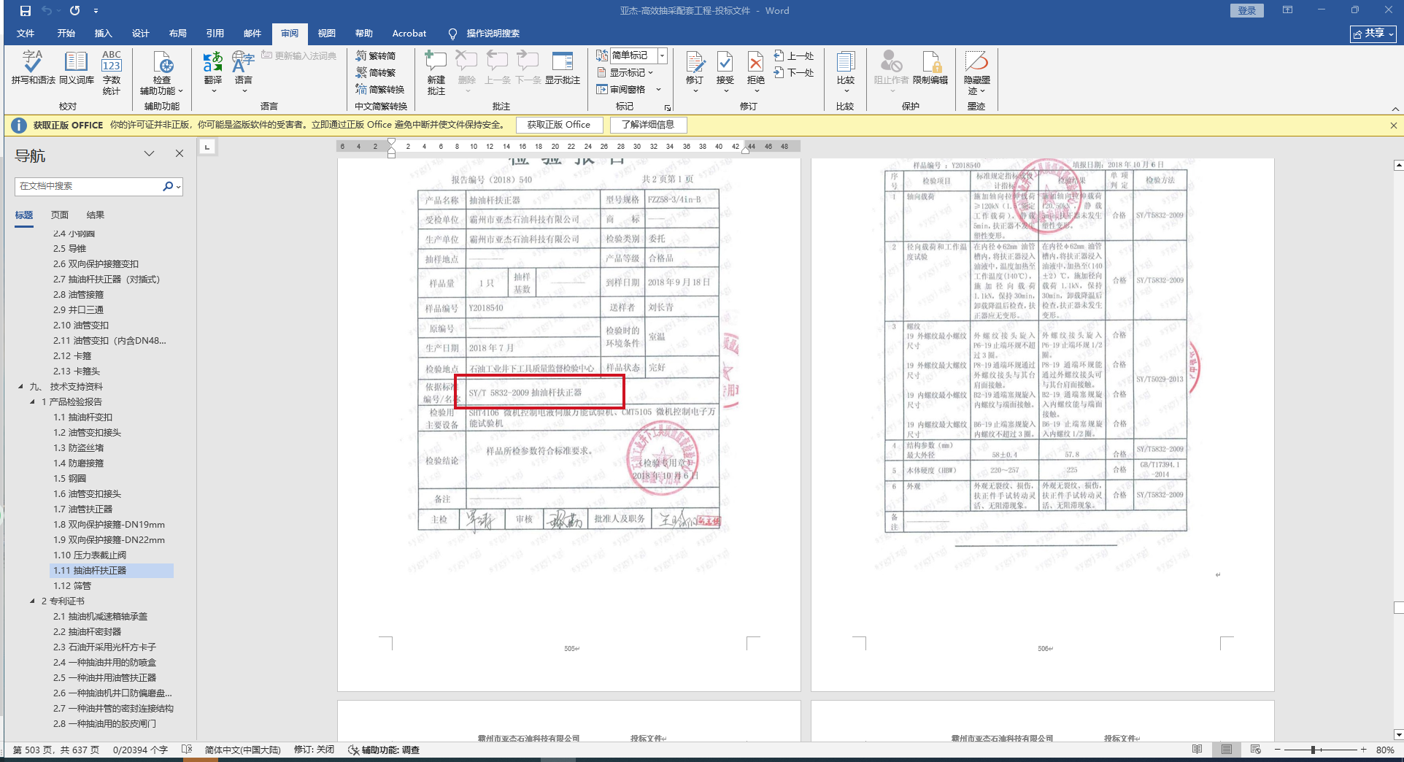Collapse the 2 专利证书 heading
Image resolution: width=1404 pixels, height=762 pixels.
pyautogui.click(x=32, y=601)
